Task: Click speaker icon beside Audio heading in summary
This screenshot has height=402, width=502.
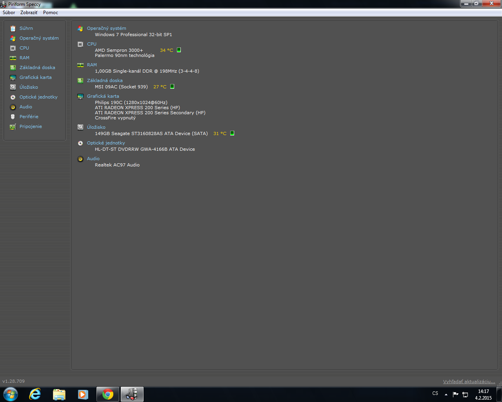Action: click(x=80, y=159)
